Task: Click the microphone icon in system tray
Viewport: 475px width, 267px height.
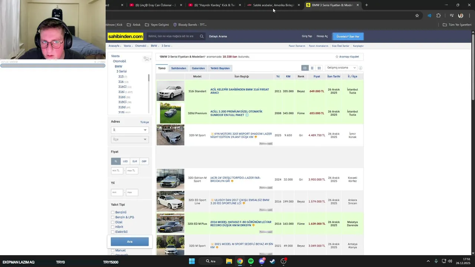Action: pyautogui.click(x=436, y=261)
